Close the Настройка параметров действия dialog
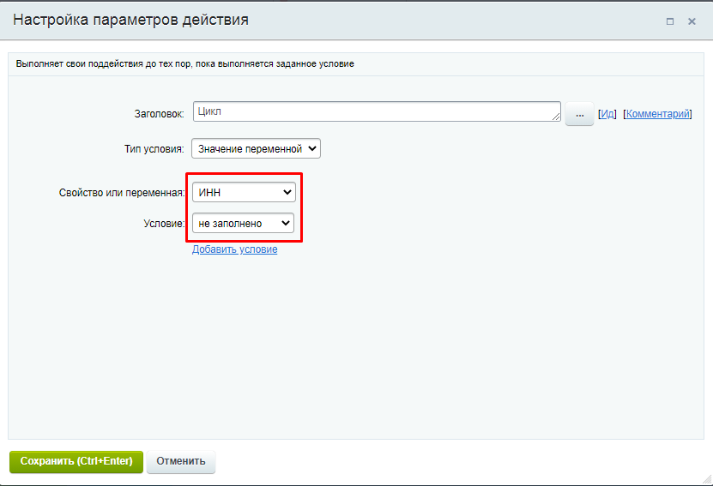The image size is (713, 486). click(x=692, y=21)
